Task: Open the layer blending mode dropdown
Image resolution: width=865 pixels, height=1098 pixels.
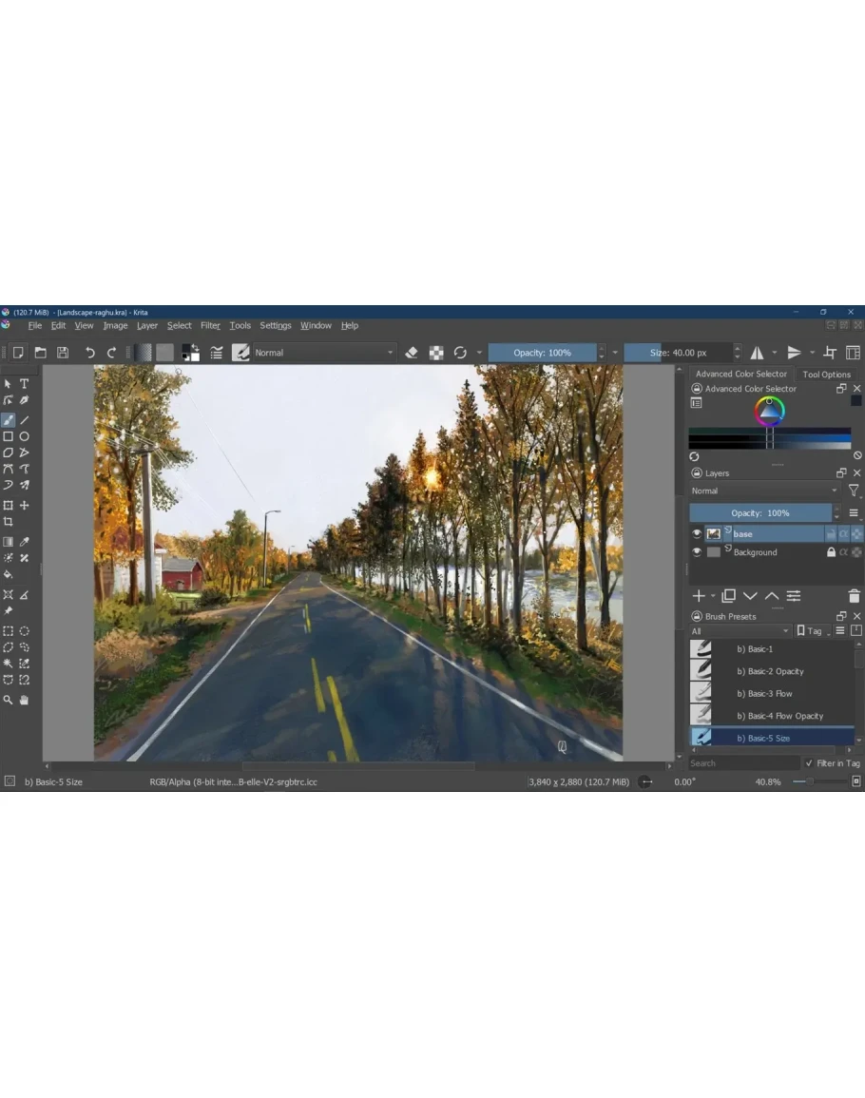Action: [x=765, y=491]
